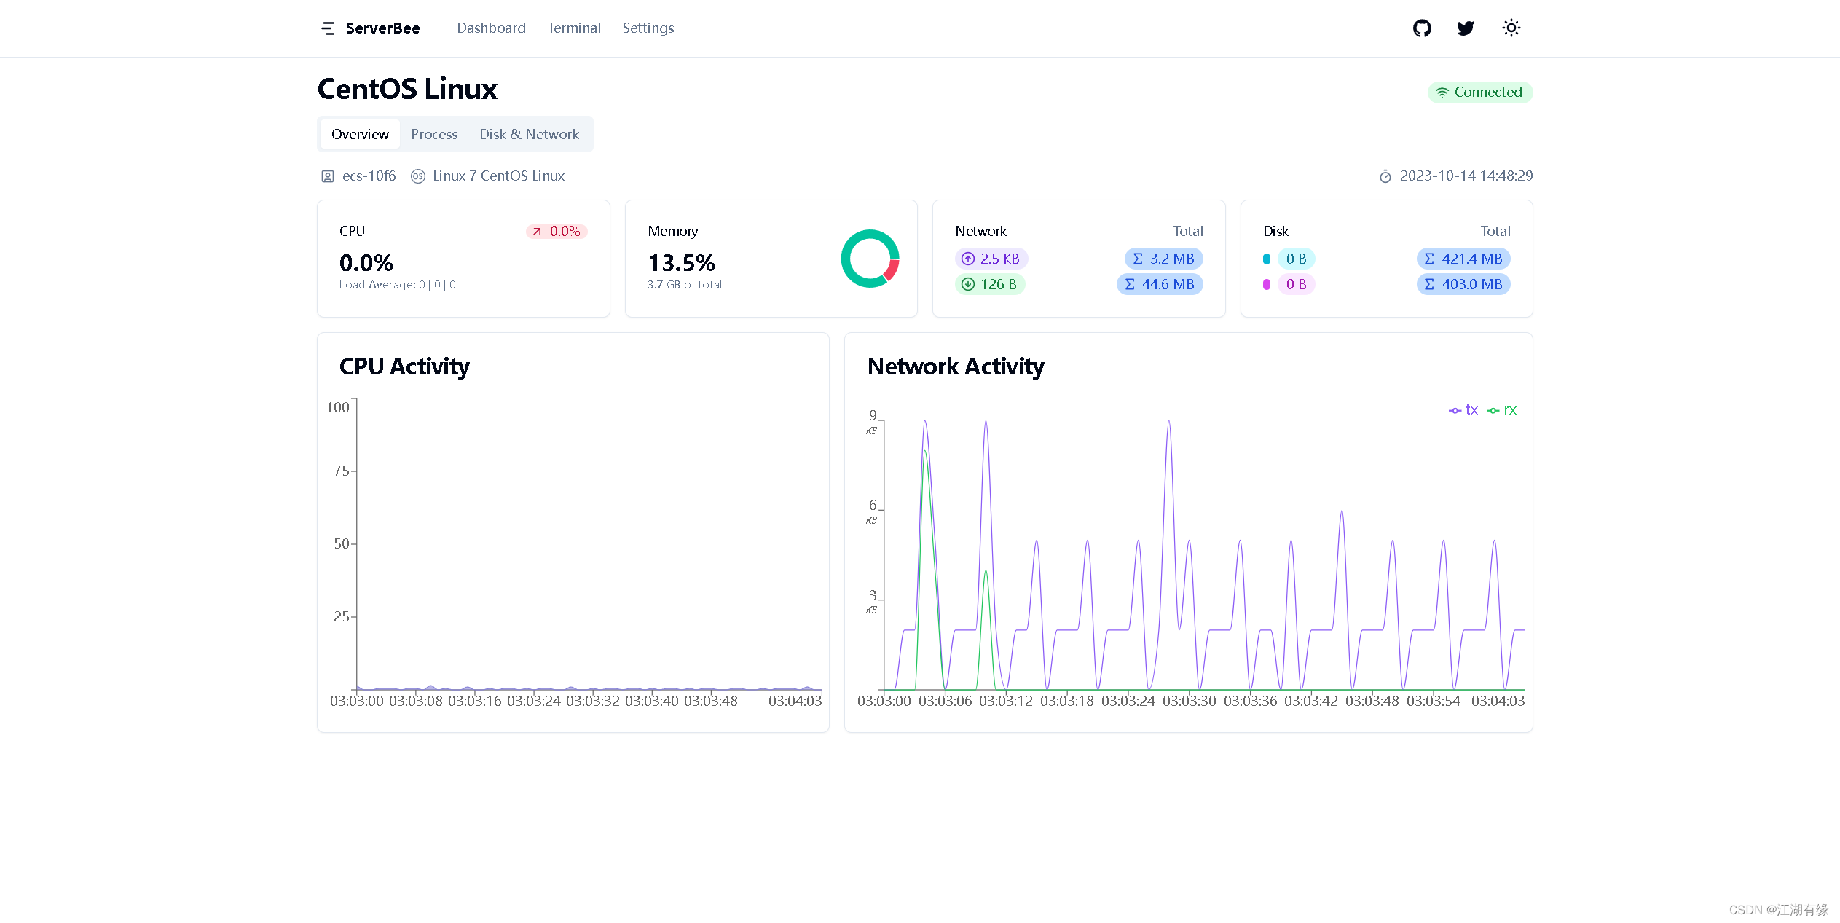Open the Dashboard menu item
This screenshot has height=923, width=1840.
[x=491, y=28]
